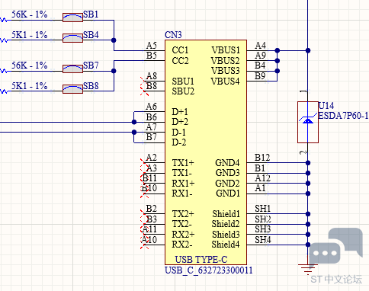Select the SB8 solder bridge symbol
The width and height of the screenshot is (369, 291).
coord(72,89)
